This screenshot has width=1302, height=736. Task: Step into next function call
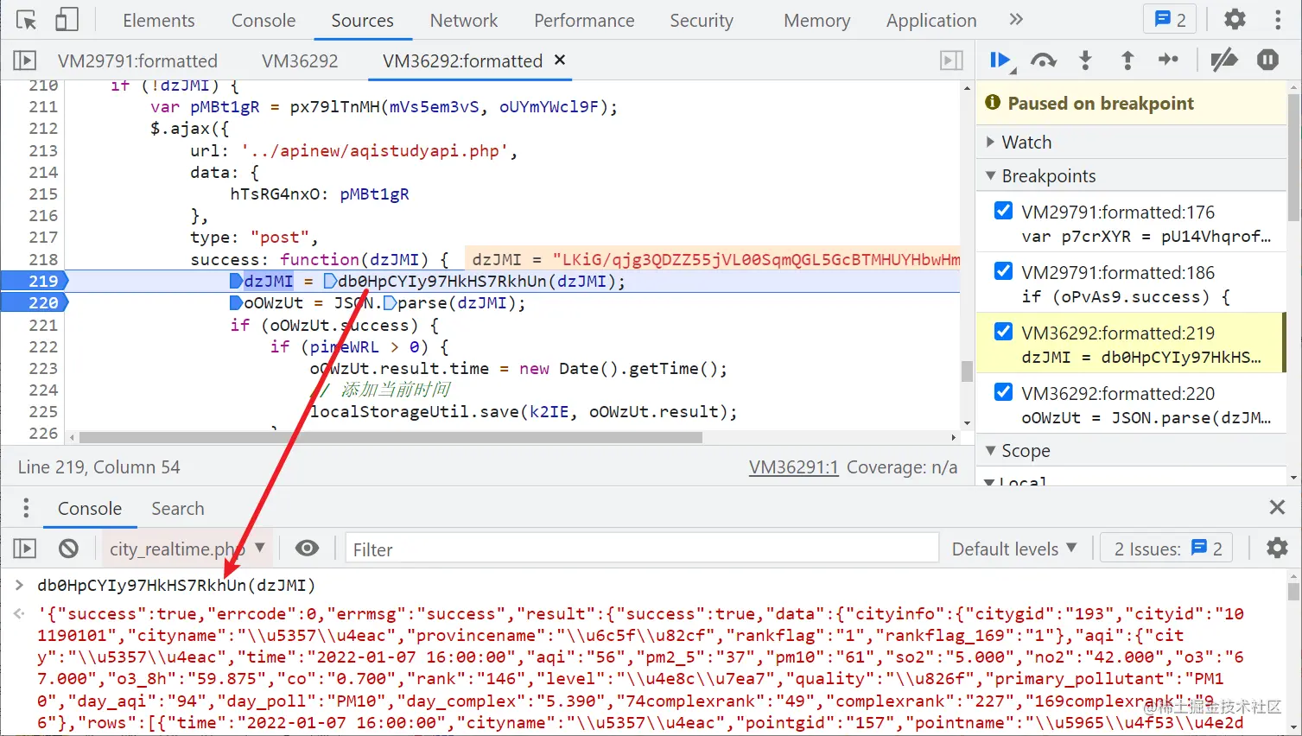pyautogui.click(x=1086, y=60)
